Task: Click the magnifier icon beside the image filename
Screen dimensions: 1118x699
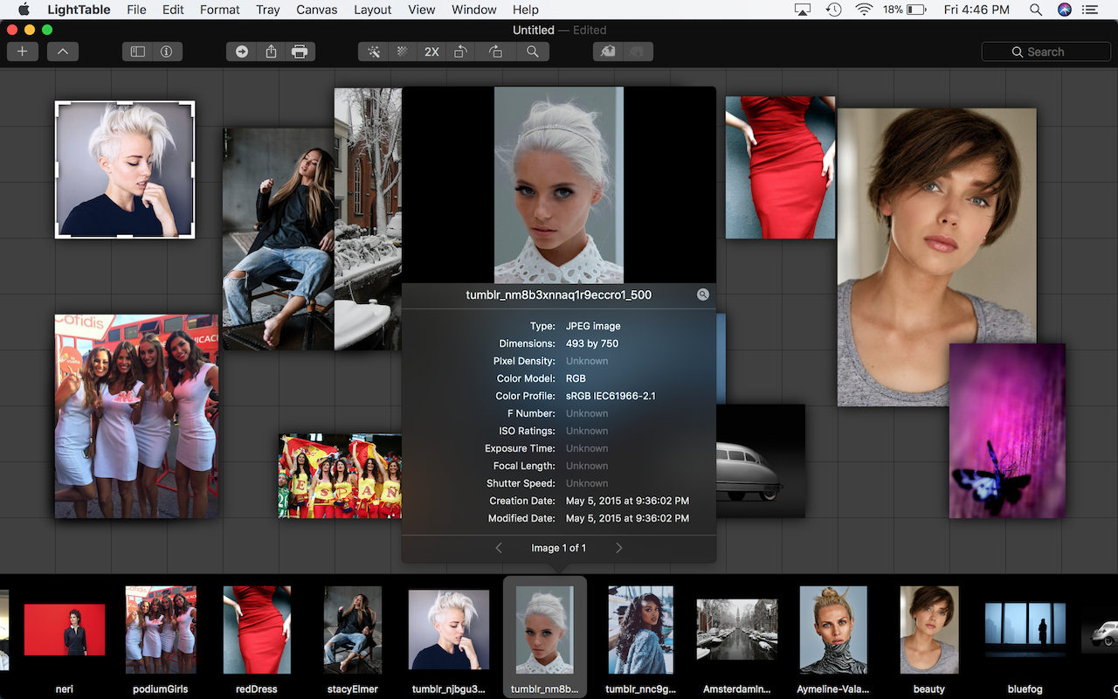Action: coord(702,294)
